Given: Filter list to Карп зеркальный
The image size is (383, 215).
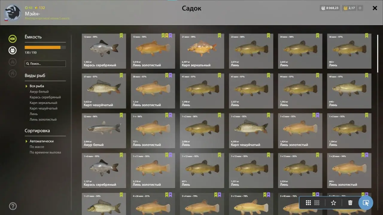Looking at the screenshot, I should 43,103.
